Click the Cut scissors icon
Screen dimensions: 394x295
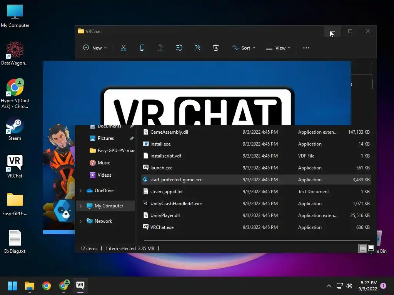tap(124, 48)
